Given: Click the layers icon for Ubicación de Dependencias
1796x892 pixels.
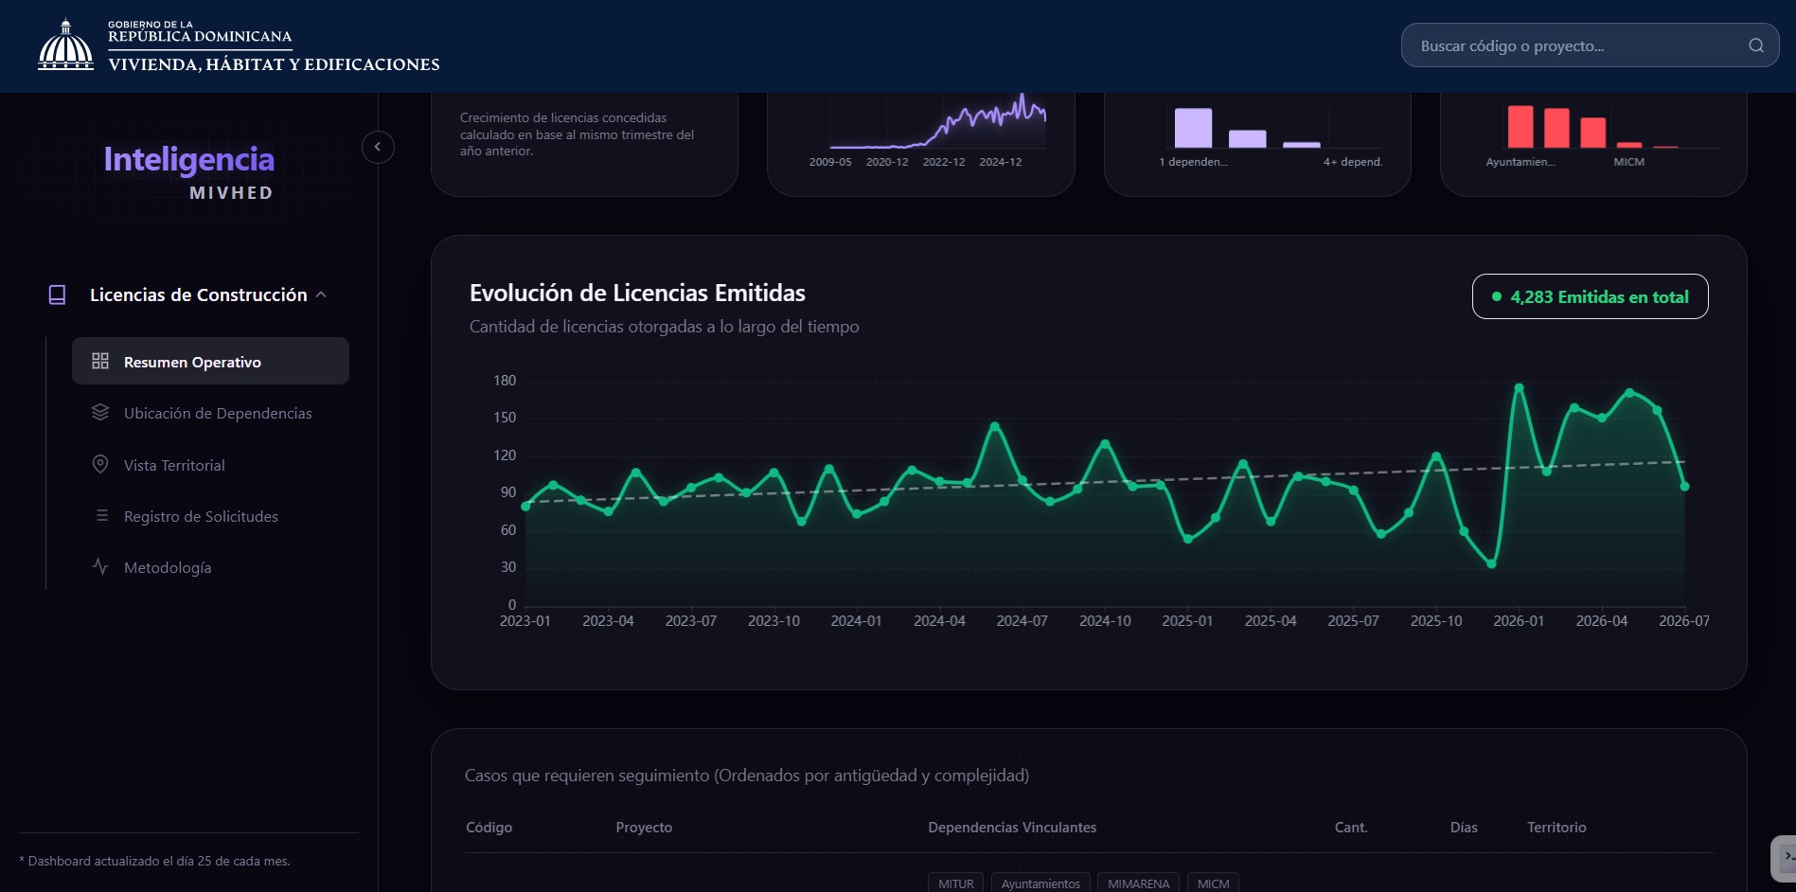Looking at the screenshot, I should pyautogui.click(x=100, y=412).
